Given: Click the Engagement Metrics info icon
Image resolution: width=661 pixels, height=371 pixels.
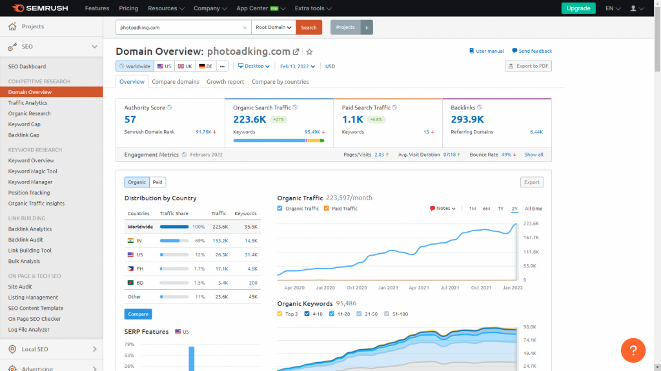Looking at the screenshot, I should 184,155.
